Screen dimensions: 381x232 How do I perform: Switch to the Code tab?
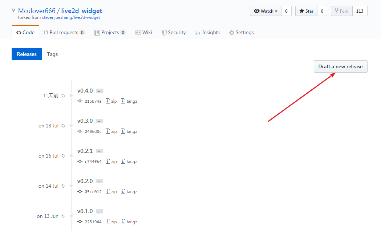click(25, 32)
